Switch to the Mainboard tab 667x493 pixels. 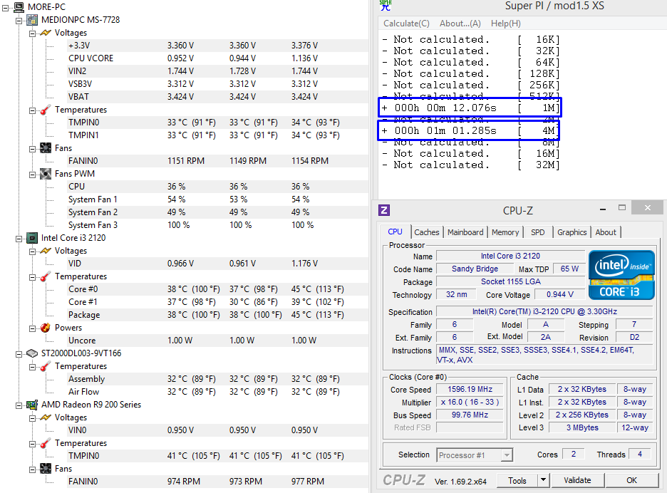[x=465, y=232]
